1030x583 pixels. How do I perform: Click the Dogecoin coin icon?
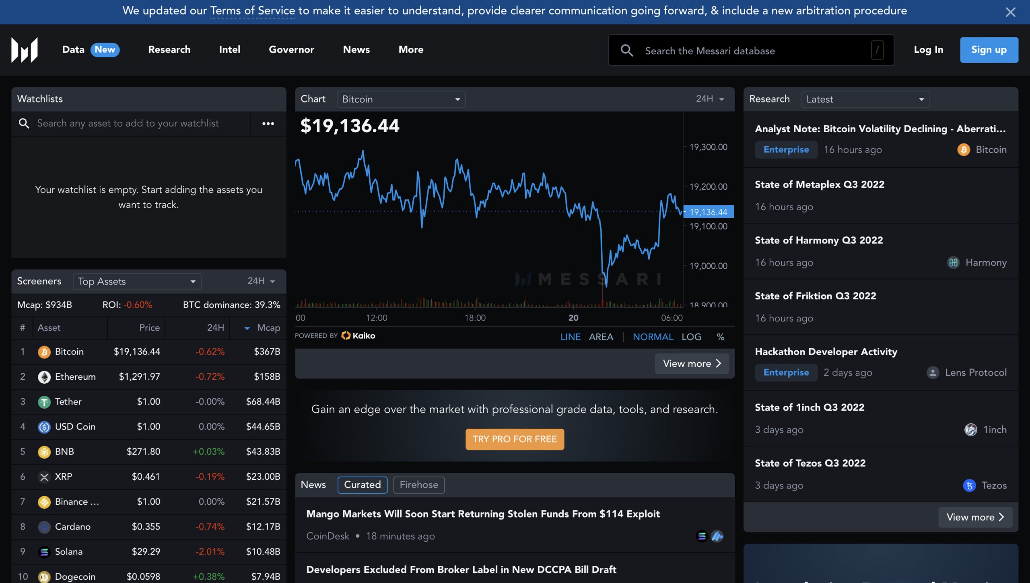[44, 577]
